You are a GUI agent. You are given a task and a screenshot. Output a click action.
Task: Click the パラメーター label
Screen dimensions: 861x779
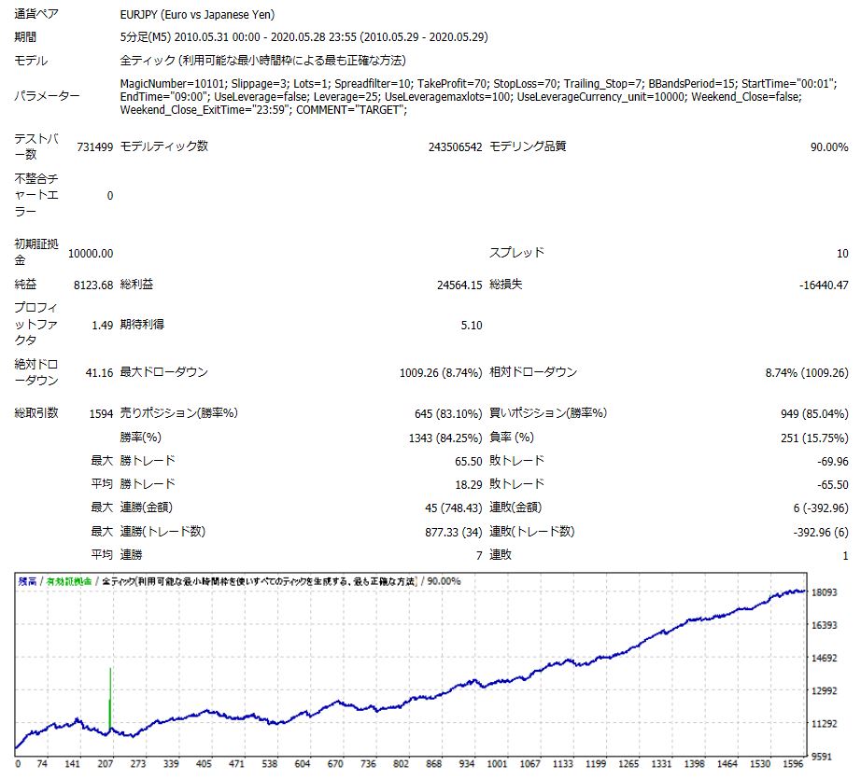(x=48, y=96)
